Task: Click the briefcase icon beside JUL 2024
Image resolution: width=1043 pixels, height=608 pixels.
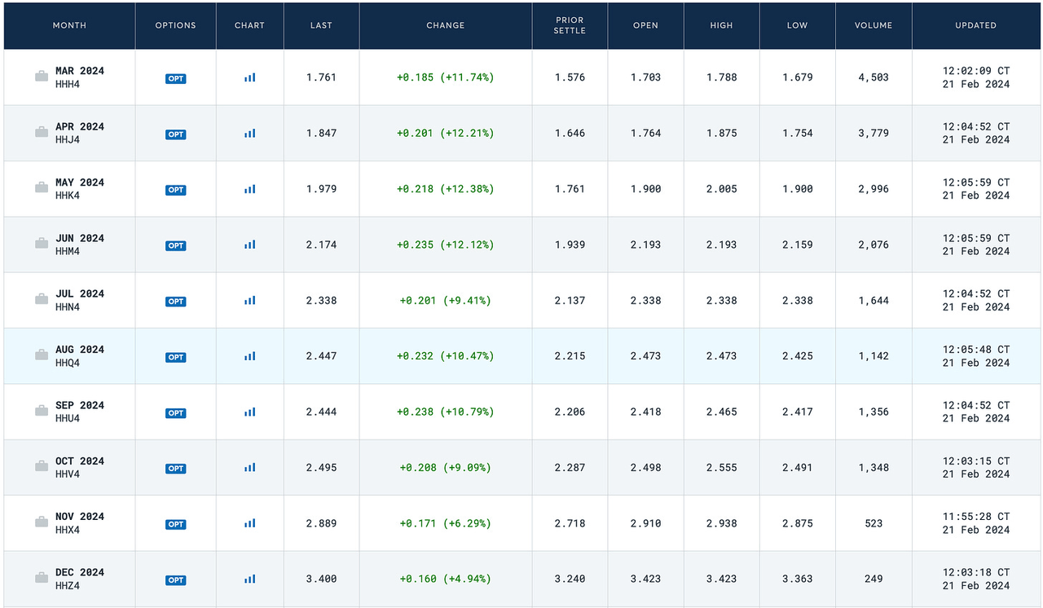Action: pos(42,300)
